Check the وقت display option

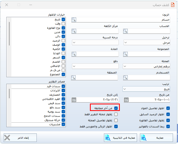[x=63, y=24]
